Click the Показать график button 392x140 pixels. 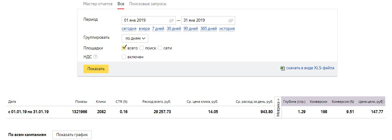72,135
